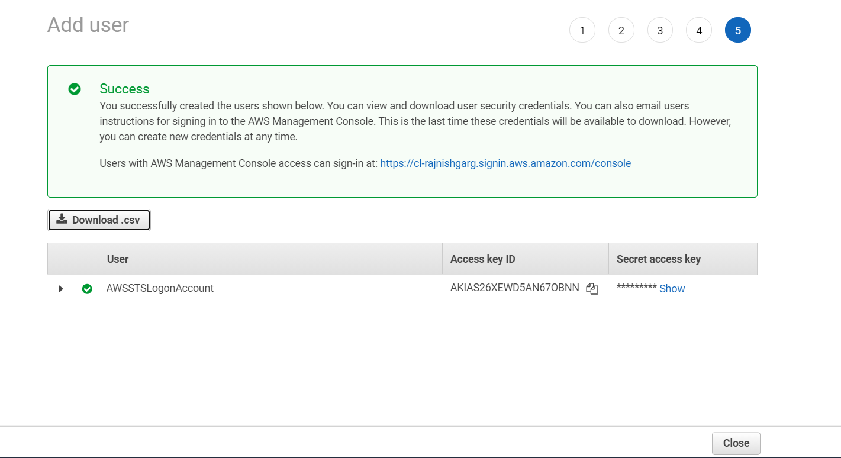Expand the AWSSTSLogonAccount row details
The image size is (841, 458).
(60, 289)
